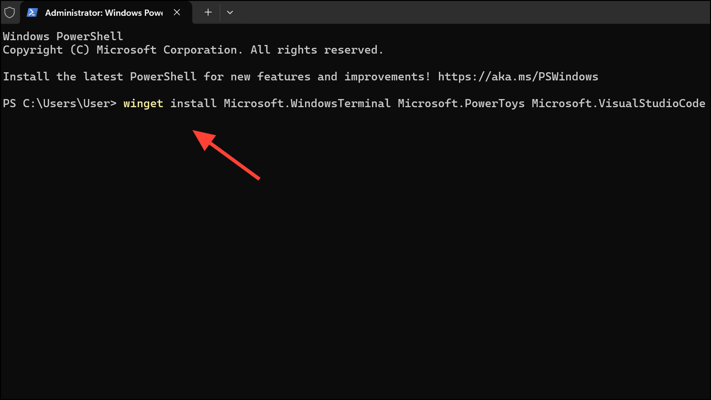The width and height of the screenshot is (711, 400).
Task: Click the red arrow annotation
Action: click(226, 155)
